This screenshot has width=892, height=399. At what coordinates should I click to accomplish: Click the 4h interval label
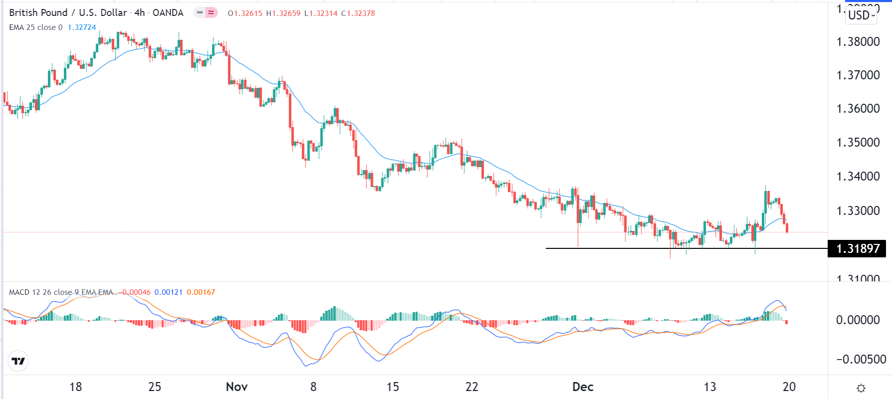pos(140,12)
